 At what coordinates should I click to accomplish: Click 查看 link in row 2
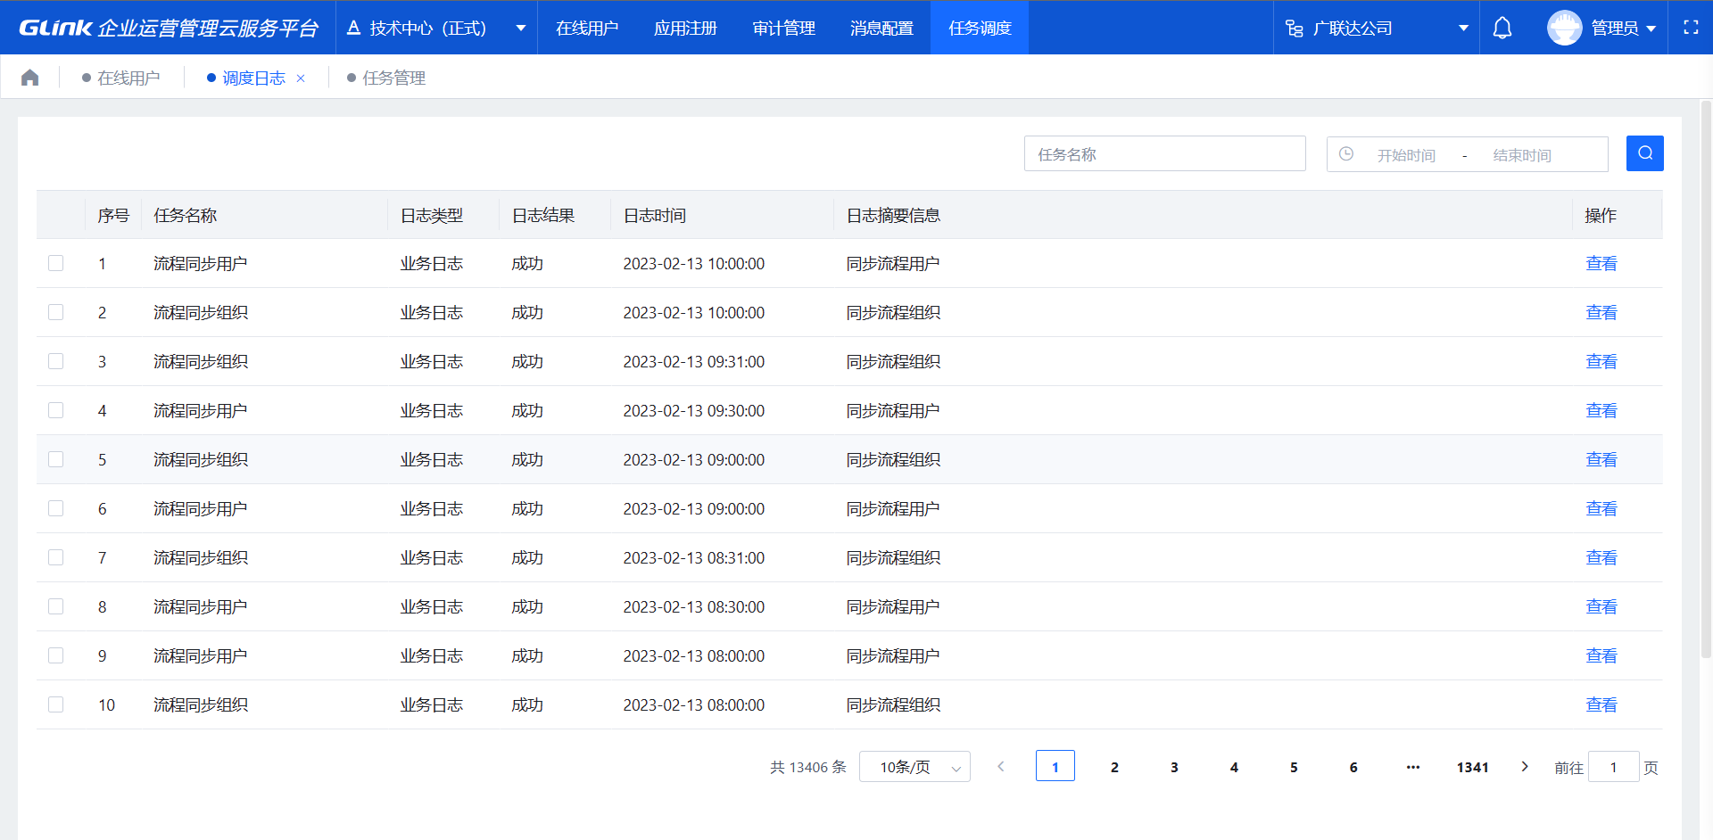pos(1601,312)
